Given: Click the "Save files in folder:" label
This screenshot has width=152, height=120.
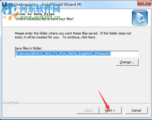Looking at the screenshot, I should [x=28, y=48].
